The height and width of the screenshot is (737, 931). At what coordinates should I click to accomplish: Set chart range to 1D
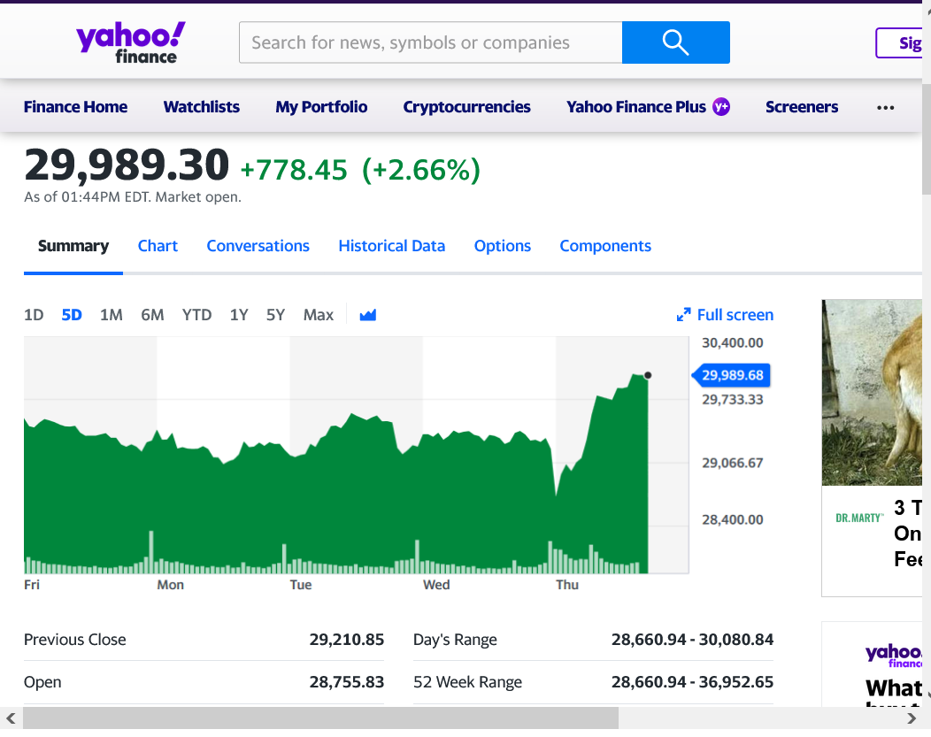click(x=34, y=314)
